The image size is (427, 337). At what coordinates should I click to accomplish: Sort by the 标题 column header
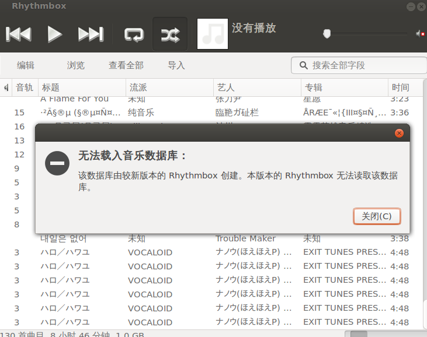[82, 87]
